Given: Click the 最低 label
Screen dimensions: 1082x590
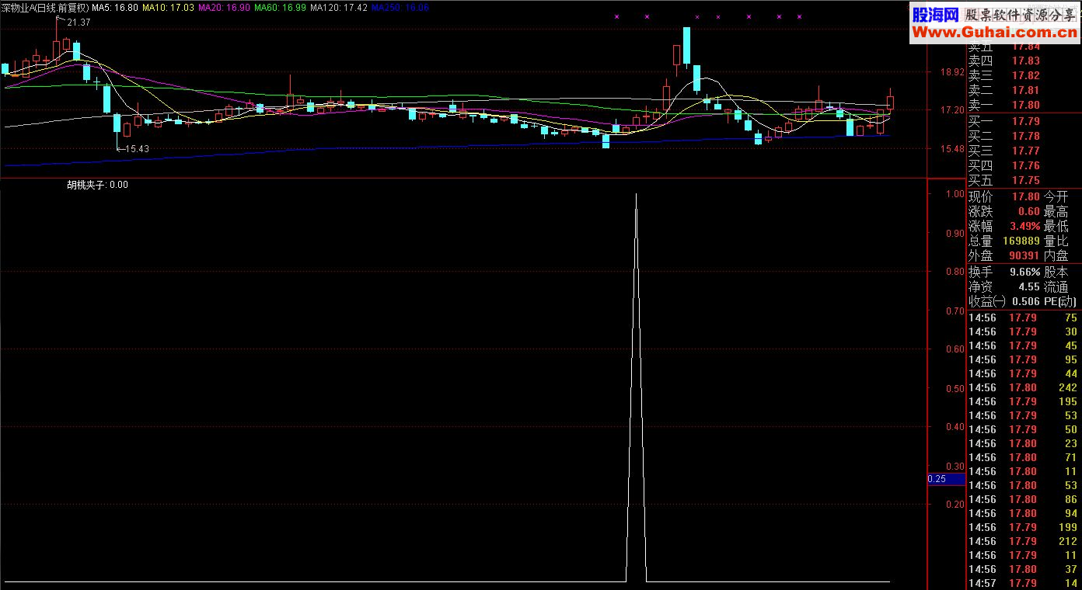Looking at the screenshot, I should click(x=1056, y=227).
